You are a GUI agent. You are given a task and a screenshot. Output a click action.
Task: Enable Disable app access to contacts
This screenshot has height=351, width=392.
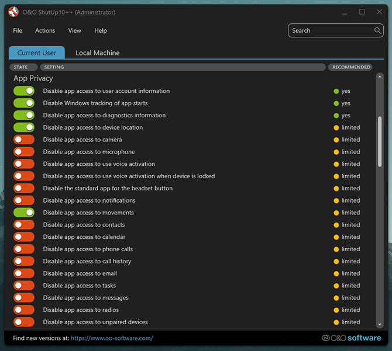coord(24,225)
